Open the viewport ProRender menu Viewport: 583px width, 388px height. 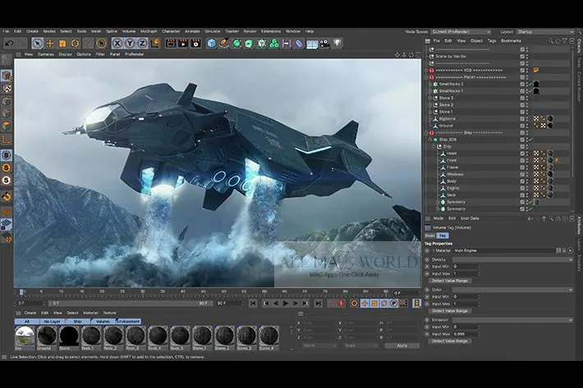[134, 54]
